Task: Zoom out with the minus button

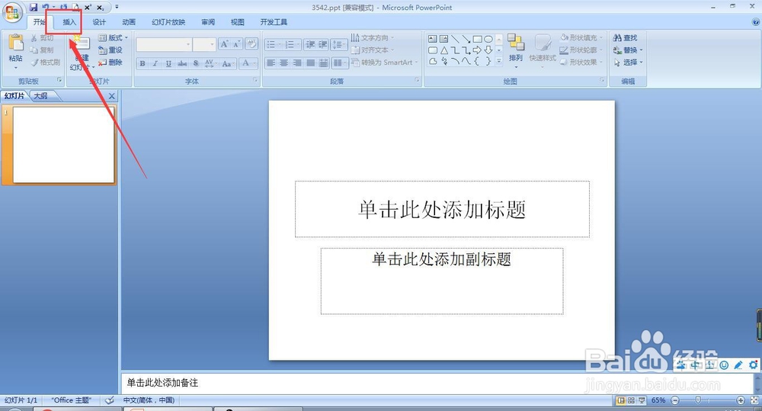Action: [x=675, y=400]
